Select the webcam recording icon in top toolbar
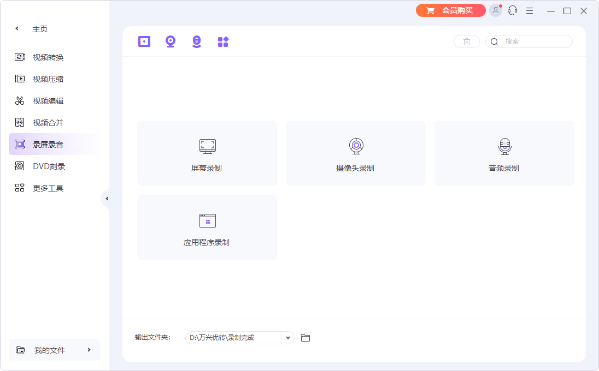The height and width of the screenshot is (371, 599). tap(170, 41)
